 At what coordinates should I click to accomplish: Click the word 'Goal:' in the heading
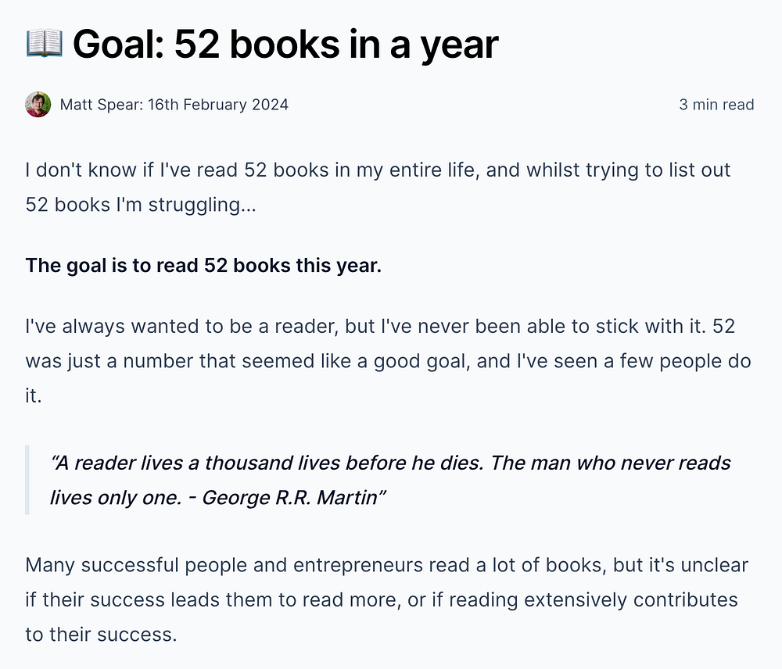tap(117, 44)
